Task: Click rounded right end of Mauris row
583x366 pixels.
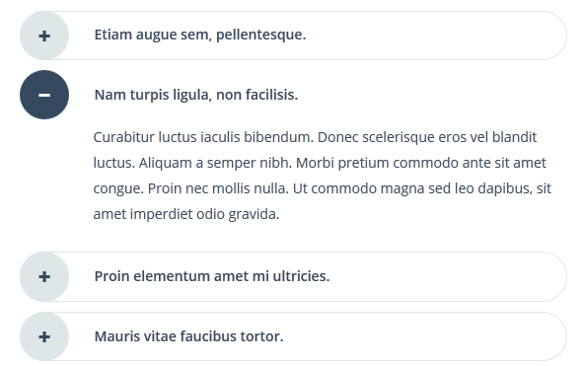Action: click(x=554, y=336)
